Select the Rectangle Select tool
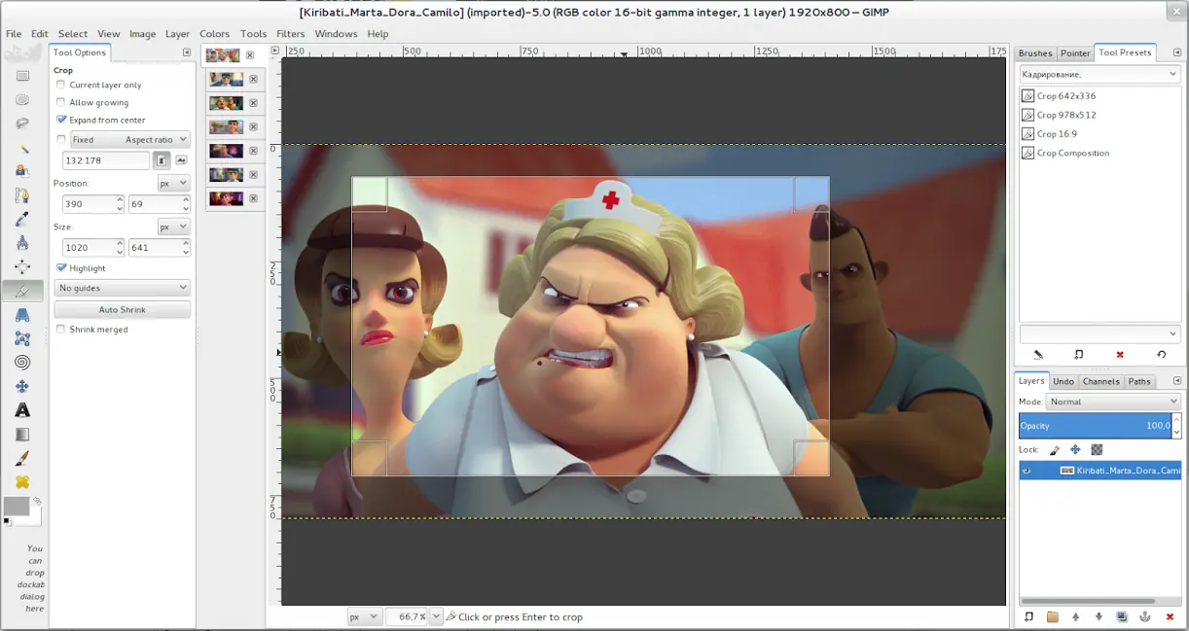The width and height of the screenshot is (1189, 631). click(22, 76)
